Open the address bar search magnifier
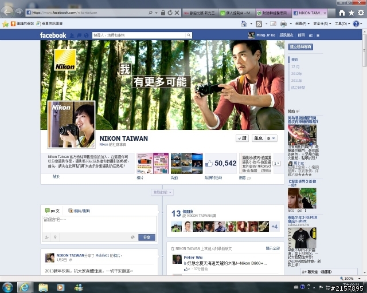Screen dimensions: 367x293 point(150,13)
